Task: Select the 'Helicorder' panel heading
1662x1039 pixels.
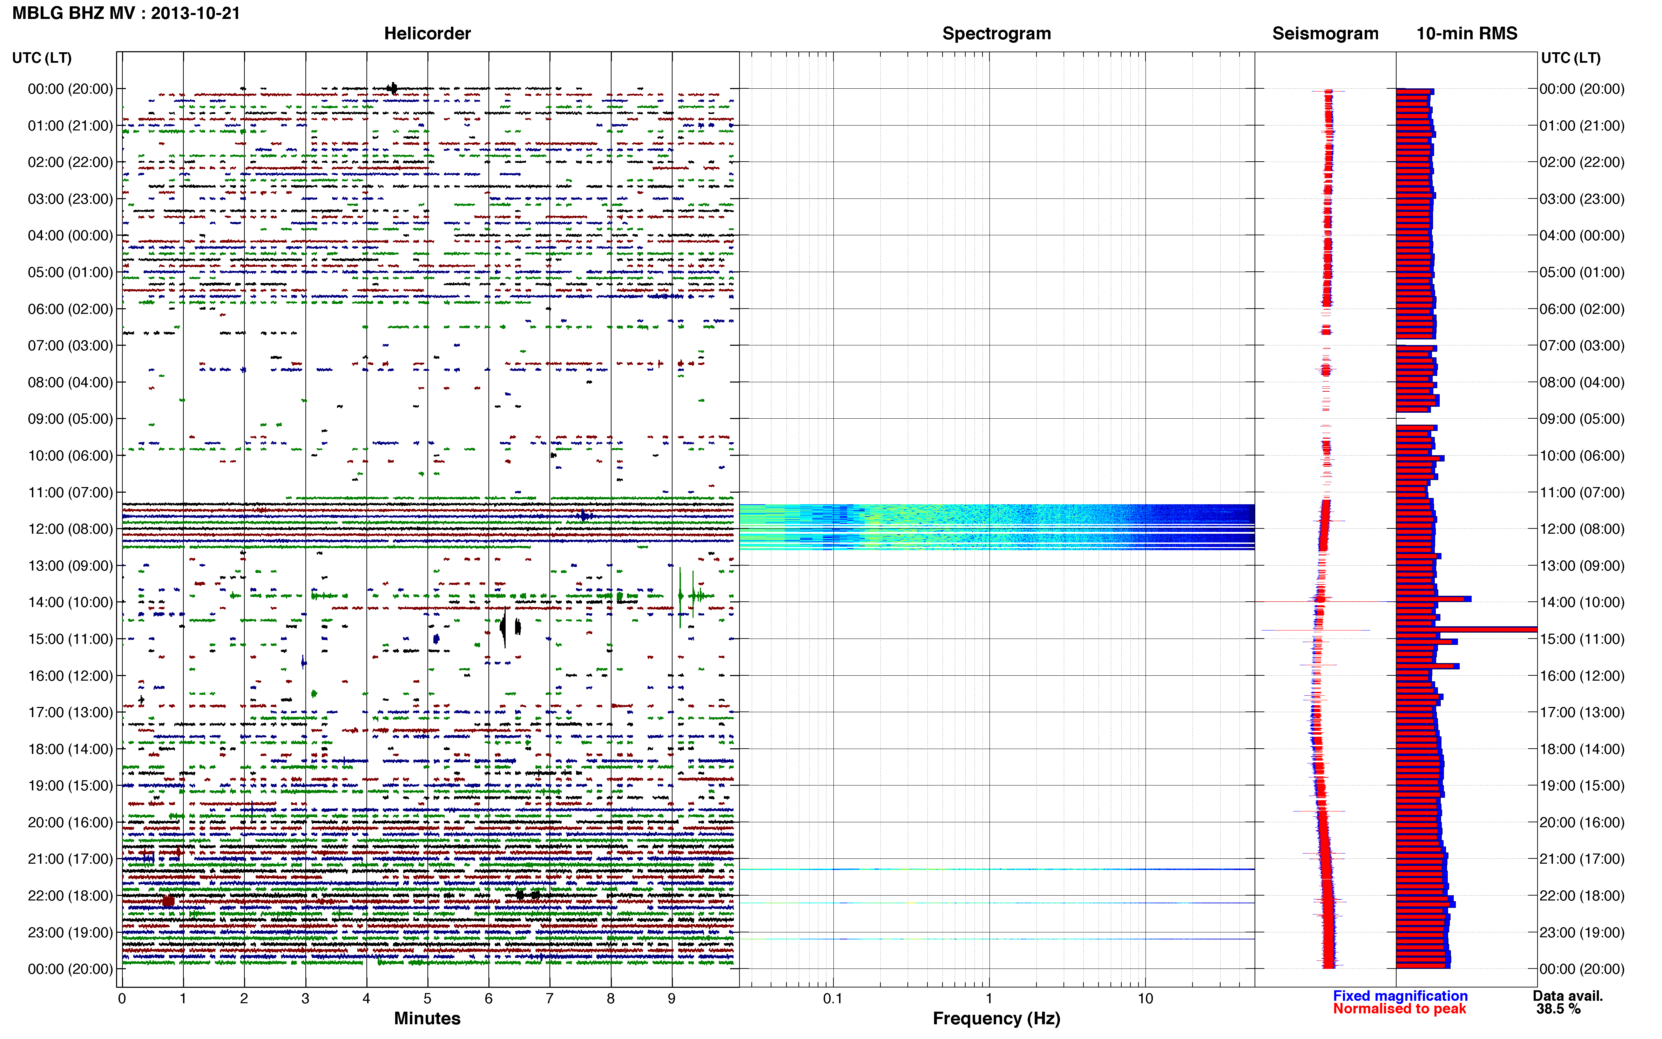Action: [427, 33]
